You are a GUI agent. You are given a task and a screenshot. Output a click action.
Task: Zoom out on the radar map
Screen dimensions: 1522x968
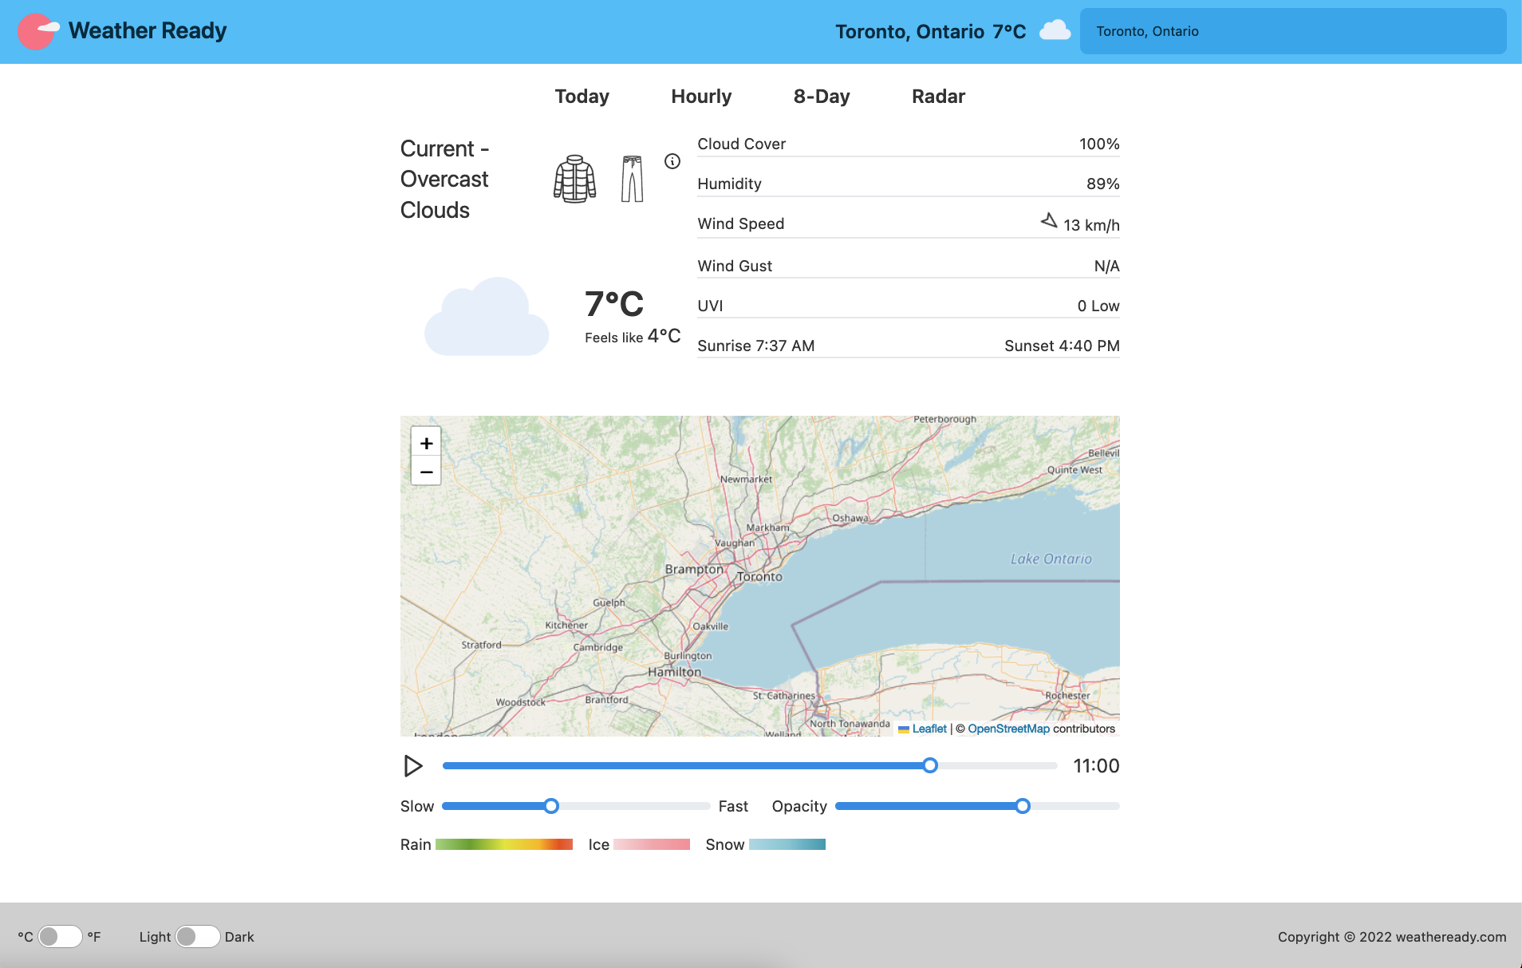click(426, 472)
